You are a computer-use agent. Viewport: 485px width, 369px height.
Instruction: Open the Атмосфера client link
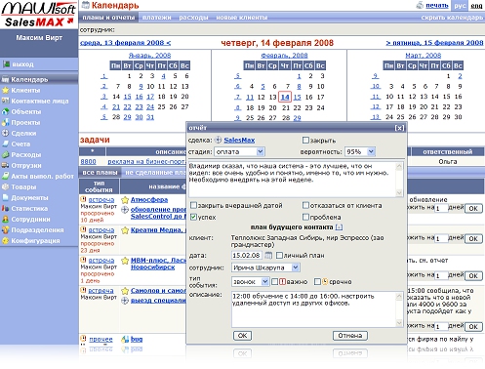[149, 200]
